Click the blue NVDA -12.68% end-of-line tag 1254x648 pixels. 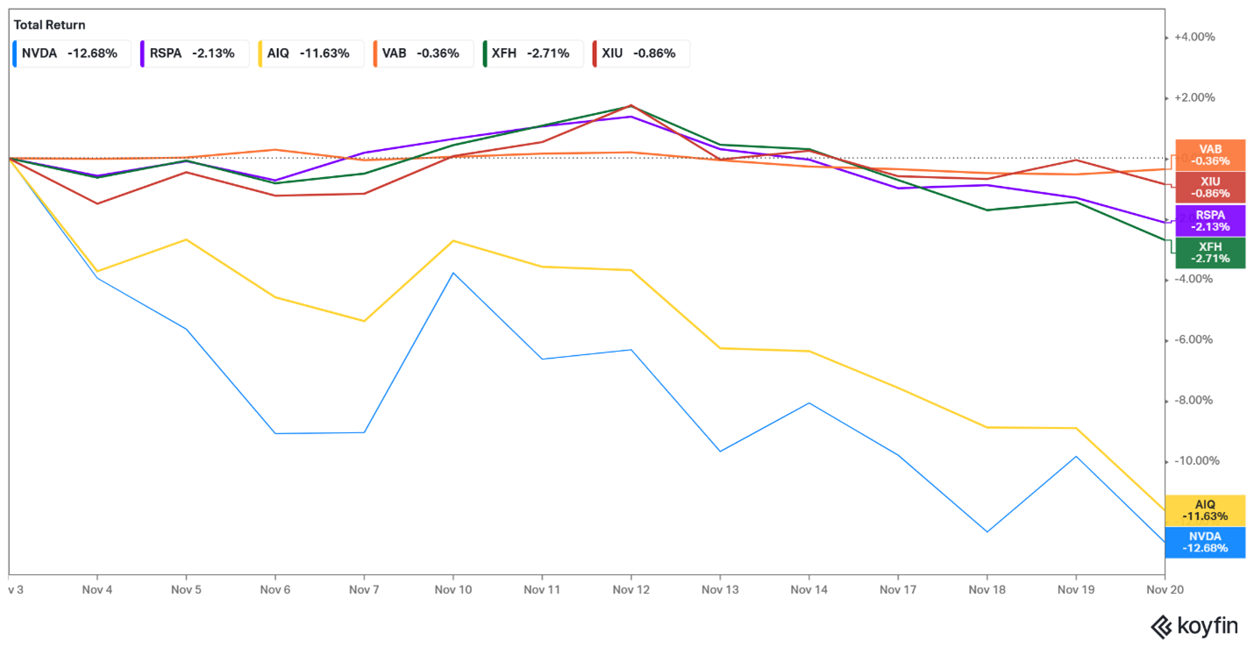pos(1205,542)
